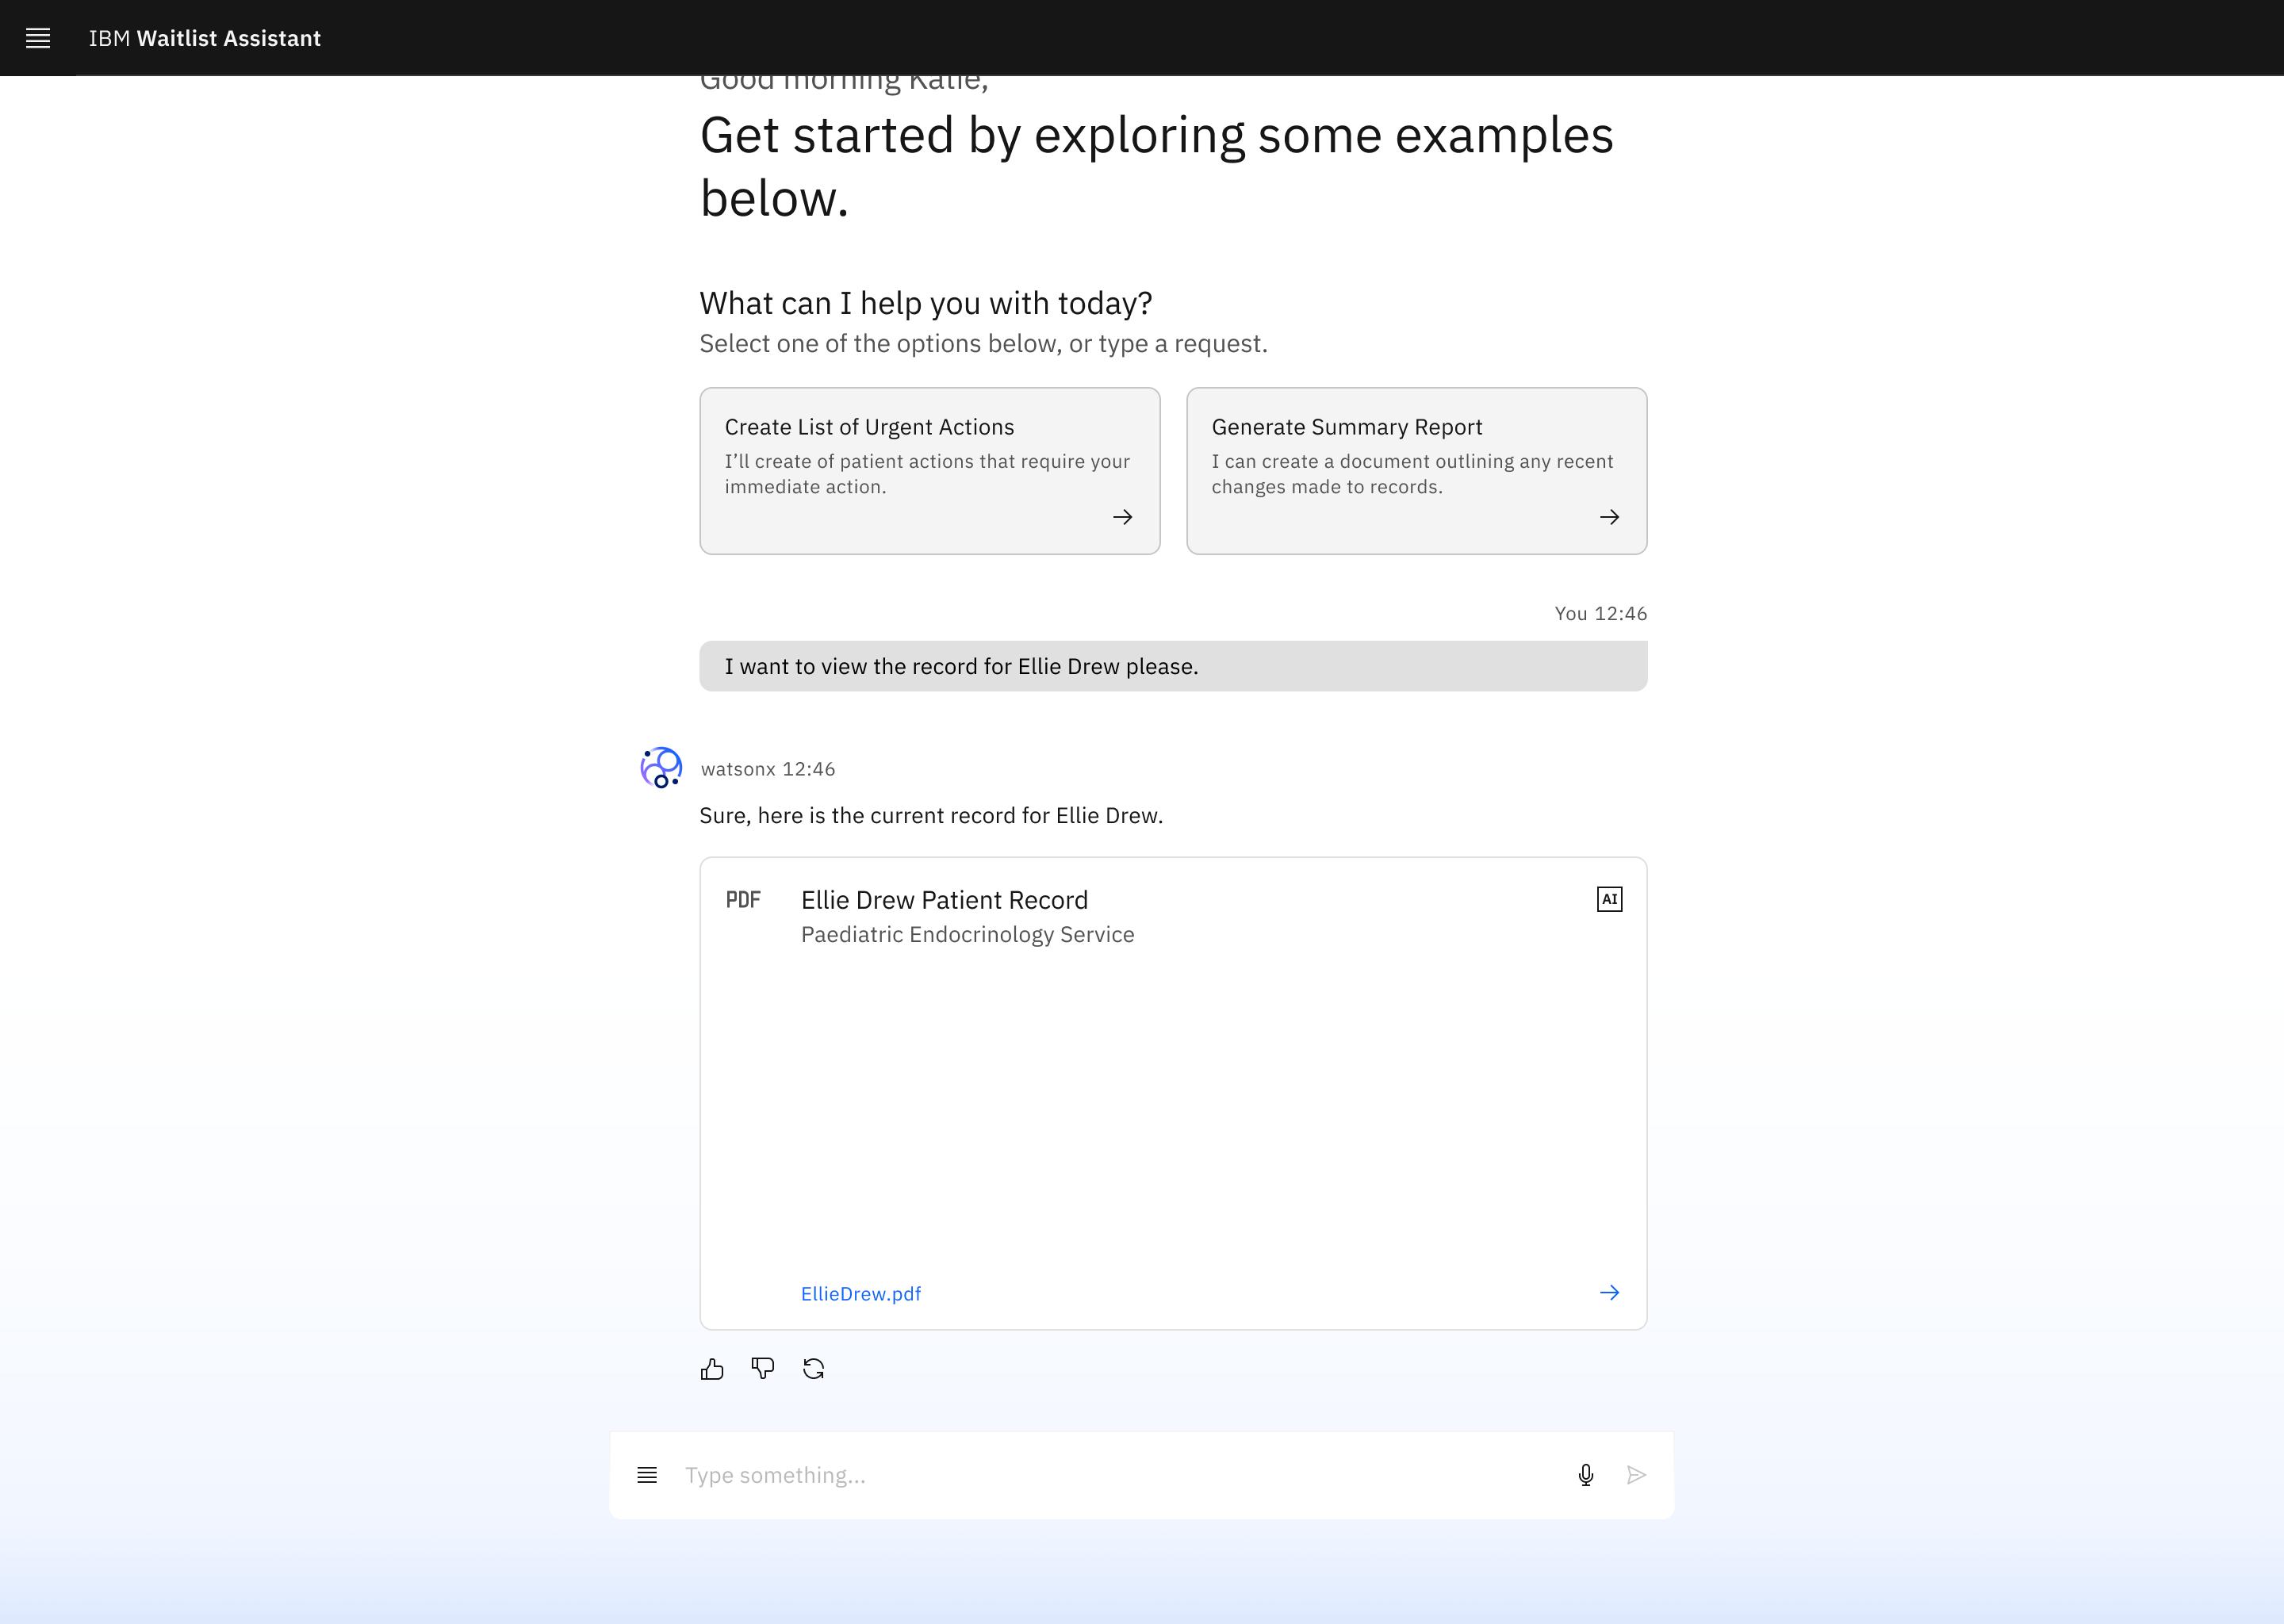
Task: Activate the microphone voice input
Action: 1585,1475
